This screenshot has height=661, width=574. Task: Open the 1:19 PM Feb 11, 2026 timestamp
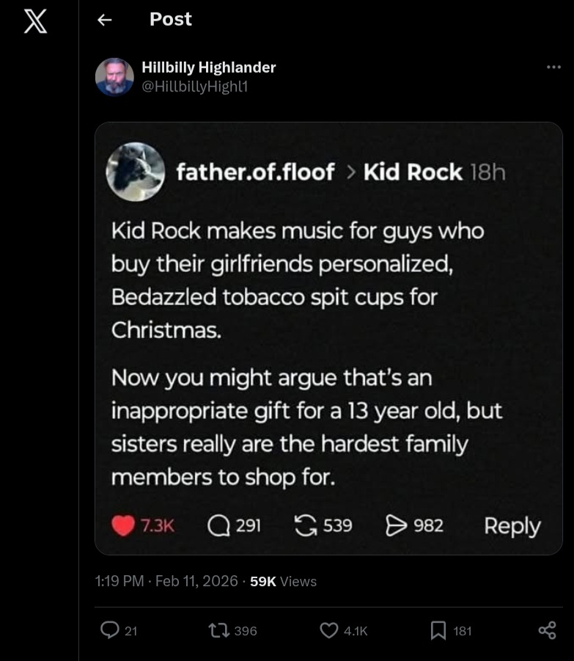[166, 581]
